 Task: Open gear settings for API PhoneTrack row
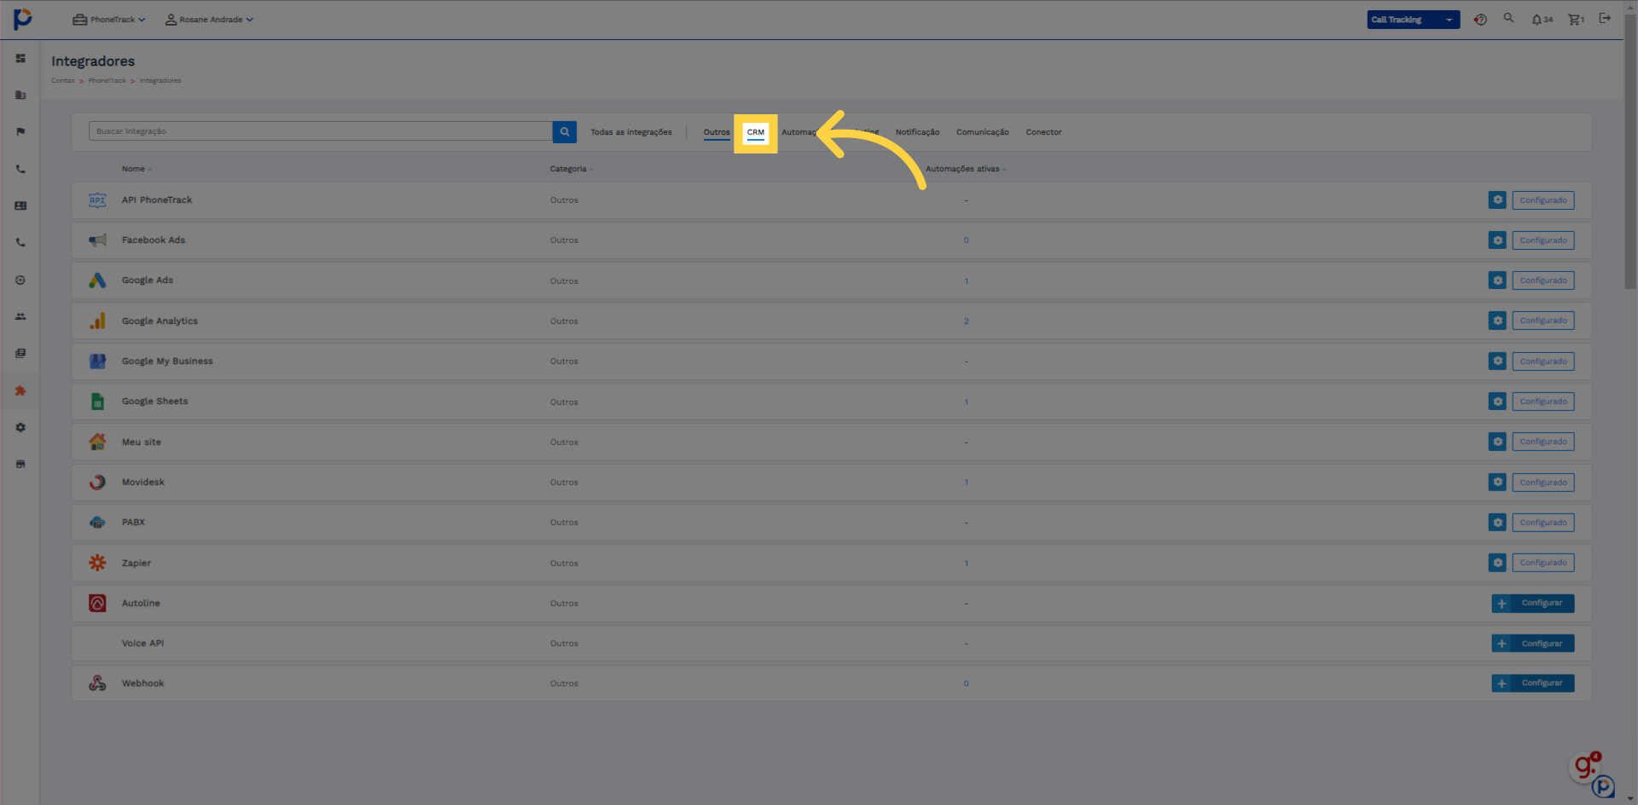click(x=1497, y=200)
